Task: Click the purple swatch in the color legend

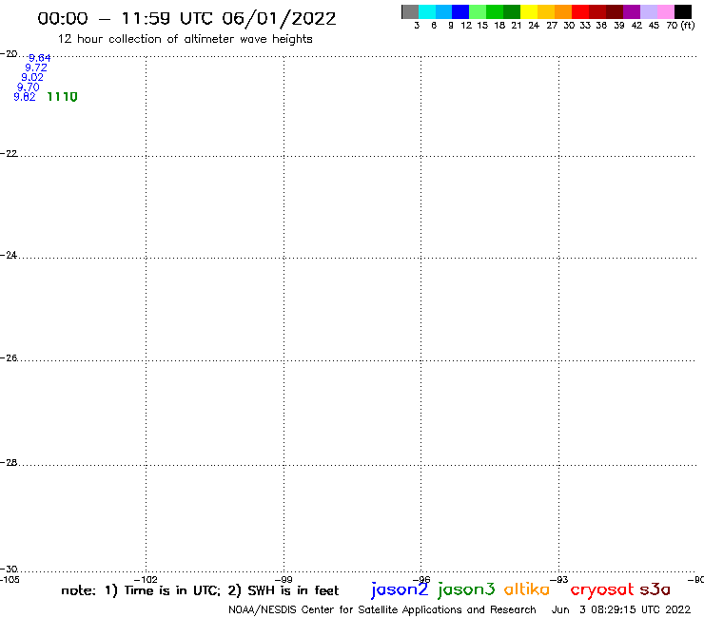Action: pyautogui.click(x=632, y=11)
